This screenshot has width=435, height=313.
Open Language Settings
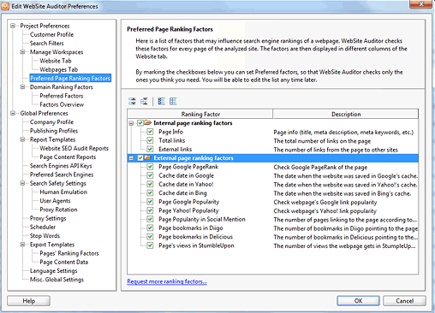[54, 271]
